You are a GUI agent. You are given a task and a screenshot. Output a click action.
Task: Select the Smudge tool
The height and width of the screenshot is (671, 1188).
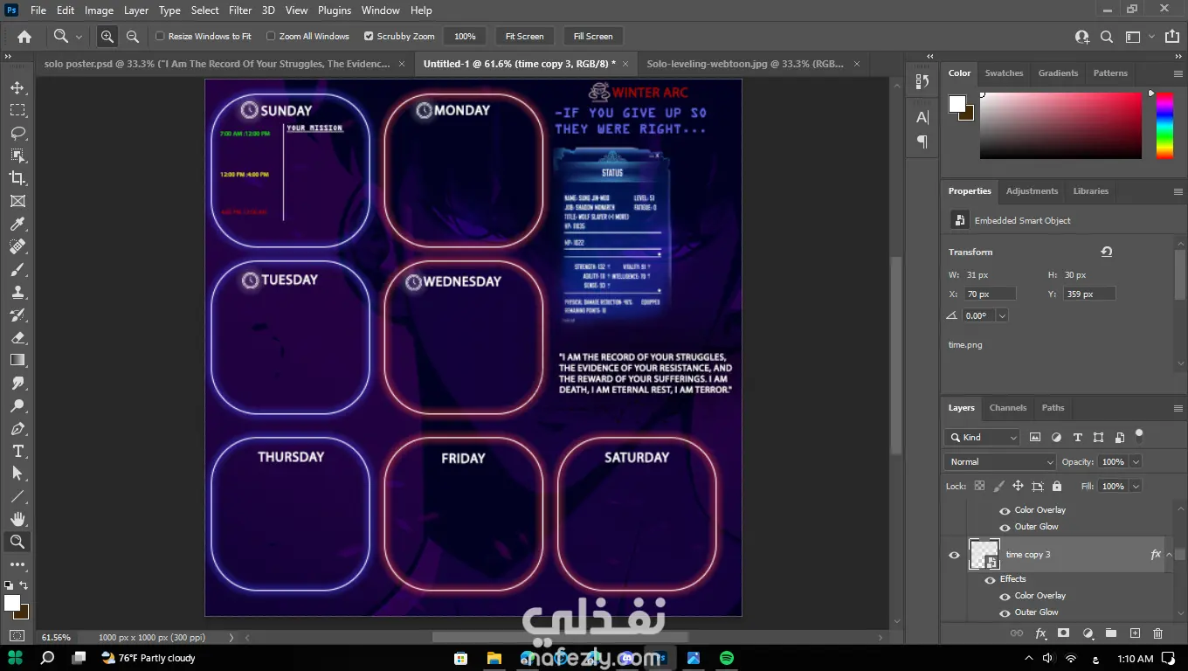click(17, 383)
